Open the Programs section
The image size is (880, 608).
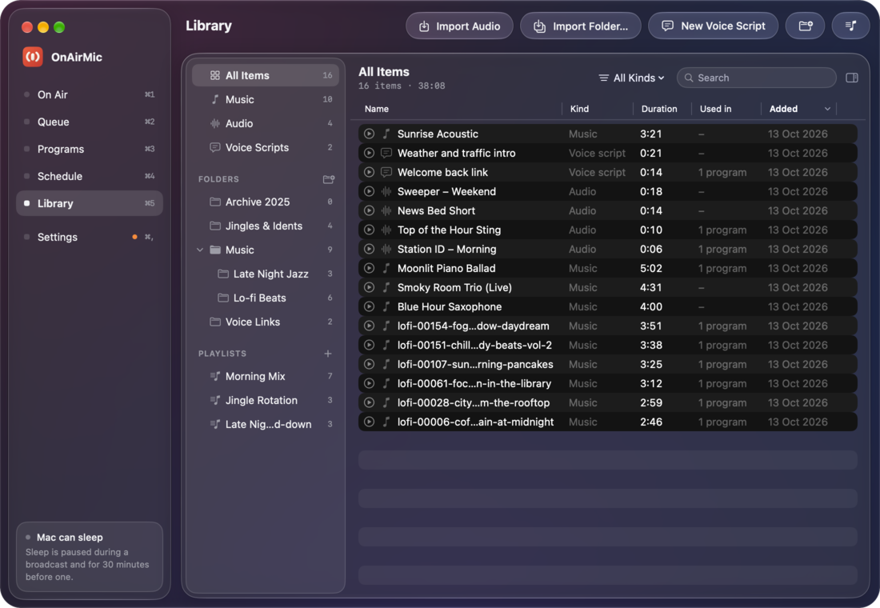pos(90,149)
